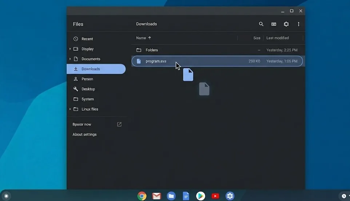
Task: Select Recent in the sidebar
Action: 87,39
